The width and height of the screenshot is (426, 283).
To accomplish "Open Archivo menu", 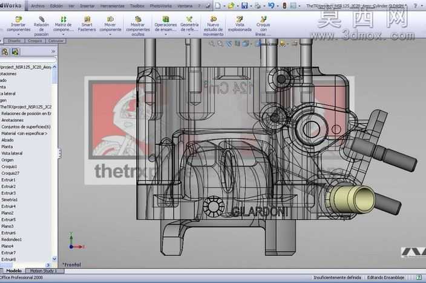I will 38,5.
